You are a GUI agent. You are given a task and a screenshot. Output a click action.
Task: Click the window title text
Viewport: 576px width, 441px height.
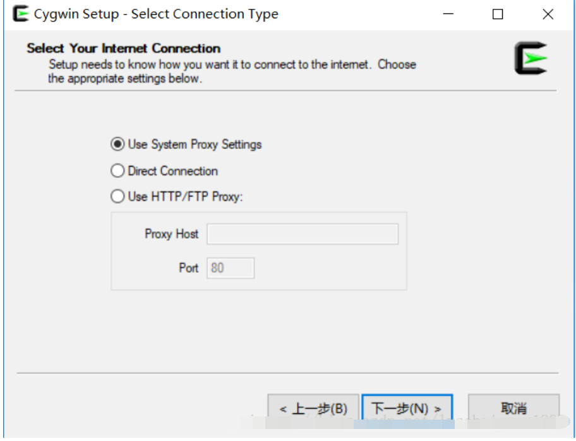point(156,14)
